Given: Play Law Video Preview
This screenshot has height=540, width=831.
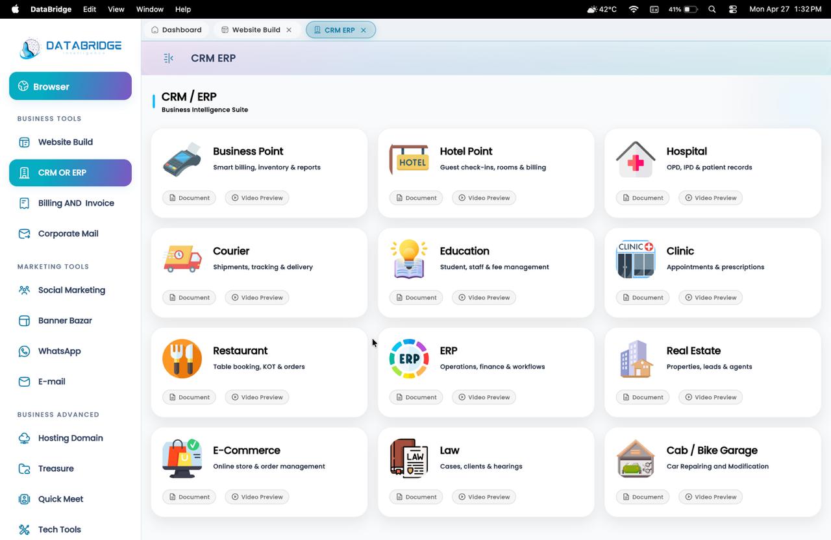Looking at the screenshot, I should [x=484, y=497].
